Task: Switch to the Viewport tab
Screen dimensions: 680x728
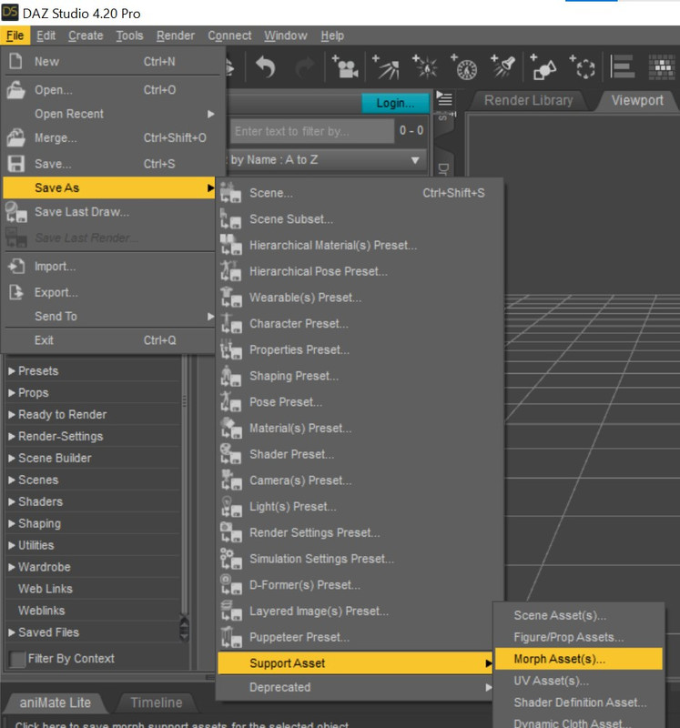Action: (x=637, y=100)
